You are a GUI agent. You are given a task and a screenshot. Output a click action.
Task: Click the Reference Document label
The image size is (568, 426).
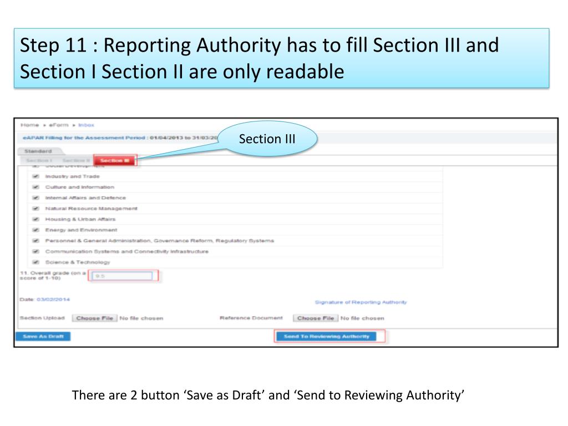coord(251,318)
